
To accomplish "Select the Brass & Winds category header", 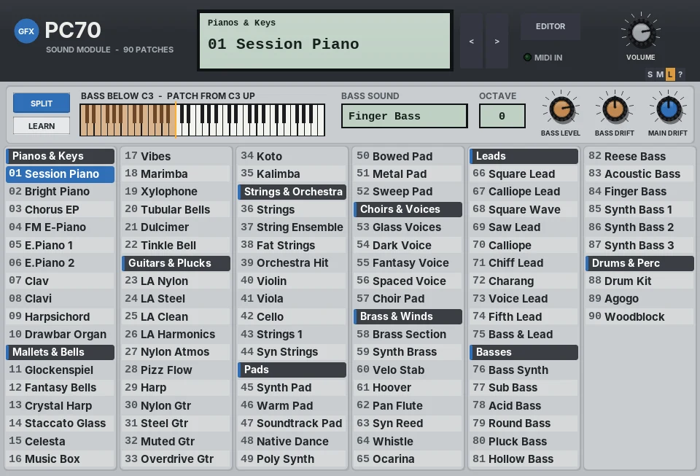I will click(x=408, y=316).
